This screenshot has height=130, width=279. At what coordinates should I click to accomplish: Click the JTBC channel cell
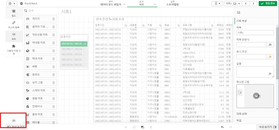pyautogui.click(x=167, y=121)
